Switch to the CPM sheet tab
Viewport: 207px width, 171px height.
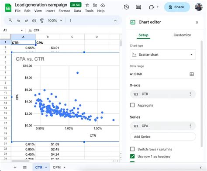[57, 168]
